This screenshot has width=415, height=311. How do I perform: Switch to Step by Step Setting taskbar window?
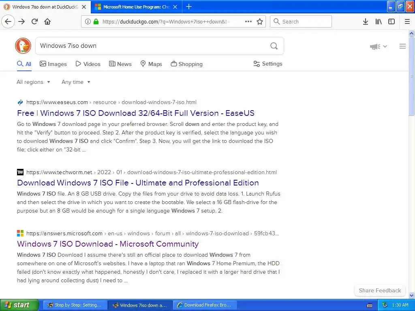[x=75, y=305]
